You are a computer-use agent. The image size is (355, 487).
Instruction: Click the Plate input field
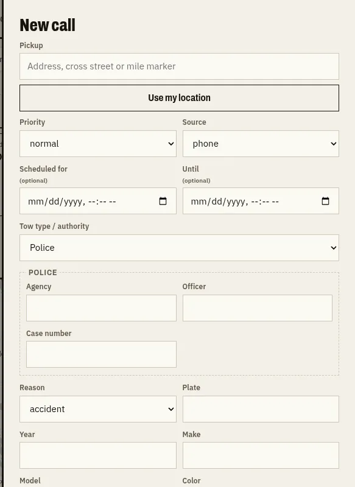click(x=261, y=409)
